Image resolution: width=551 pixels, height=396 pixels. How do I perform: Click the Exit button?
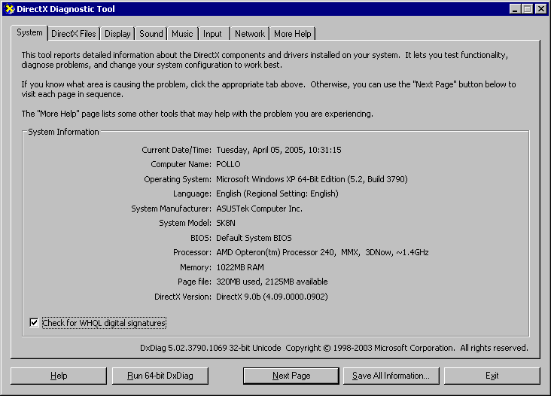coord(492,376)
